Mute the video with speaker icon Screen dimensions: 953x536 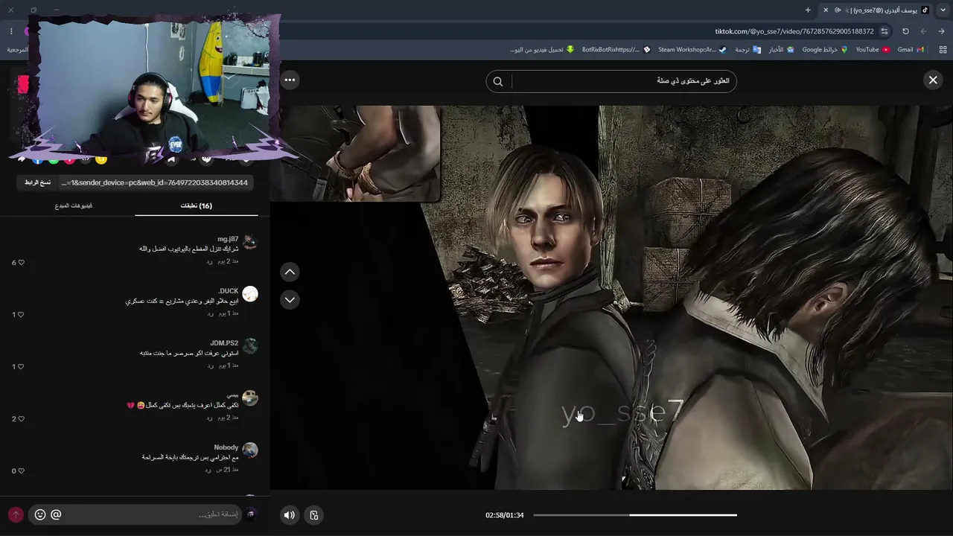point(290,514)
